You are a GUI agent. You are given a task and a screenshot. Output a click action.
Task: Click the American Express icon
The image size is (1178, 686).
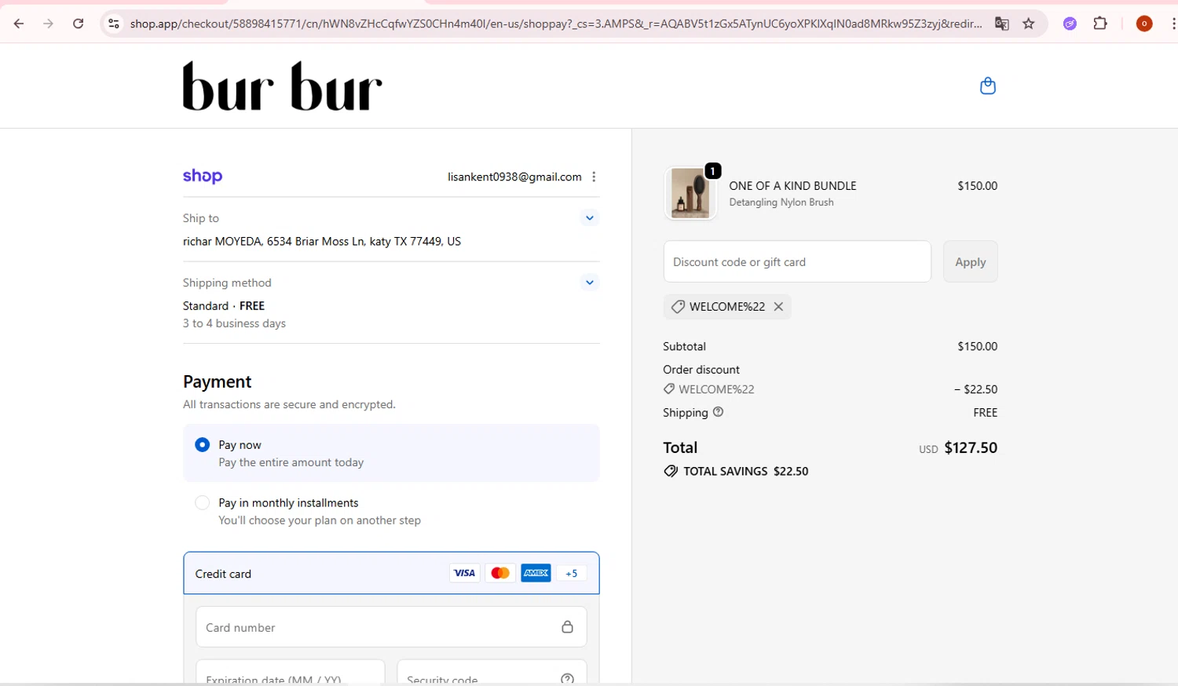536,573
